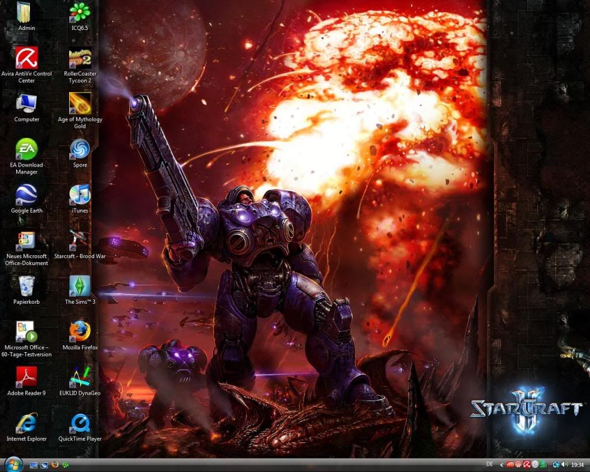Click The Sims 3 desktop icon
The image size is (590, 472).
pyautogui.click(x=80, y=286)
